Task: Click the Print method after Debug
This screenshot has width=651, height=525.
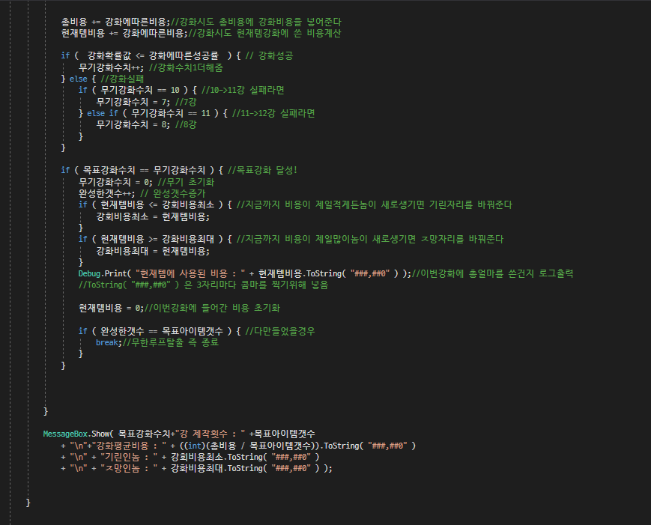Action: 117,273
